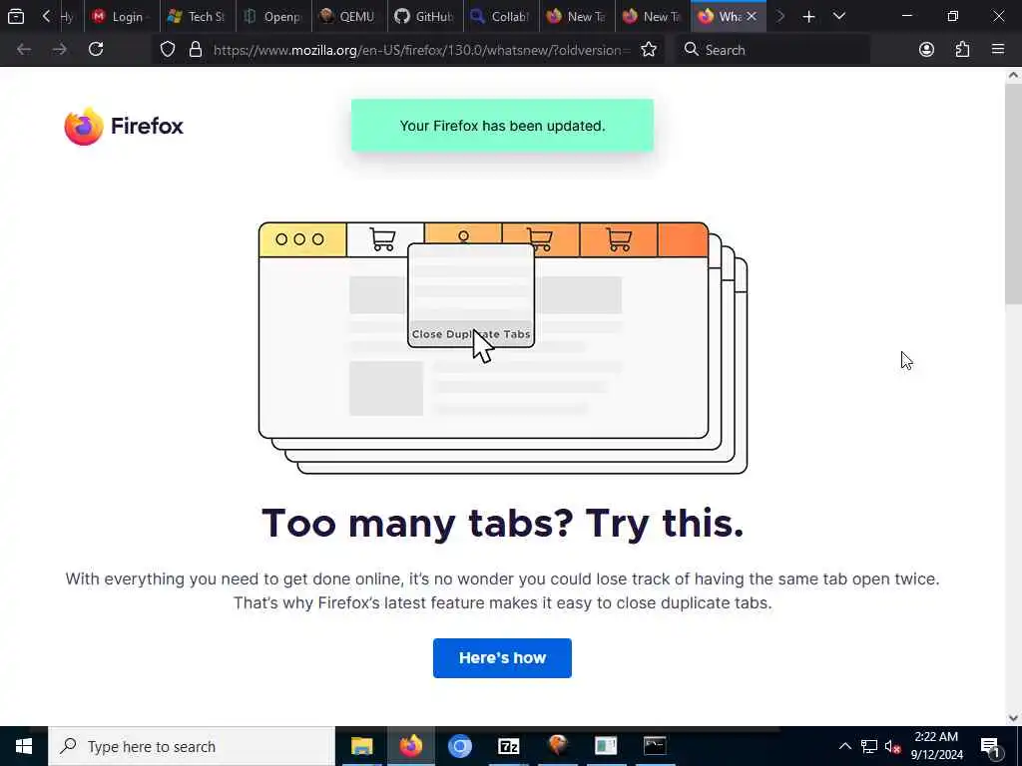Viewport: 1022px width, 766px height.
Task: Open the command prompt taskbar icon
Action: pyautogui.click(x=655, y=746)
